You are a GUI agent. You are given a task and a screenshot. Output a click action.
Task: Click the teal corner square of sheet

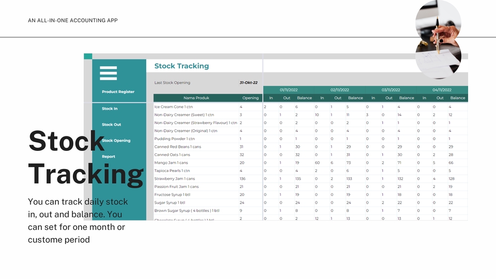[88, 56]
